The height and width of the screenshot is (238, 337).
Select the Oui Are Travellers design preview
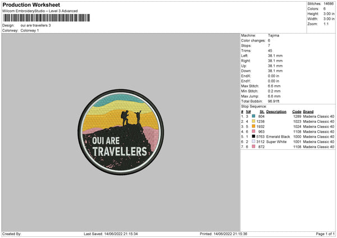121,132
